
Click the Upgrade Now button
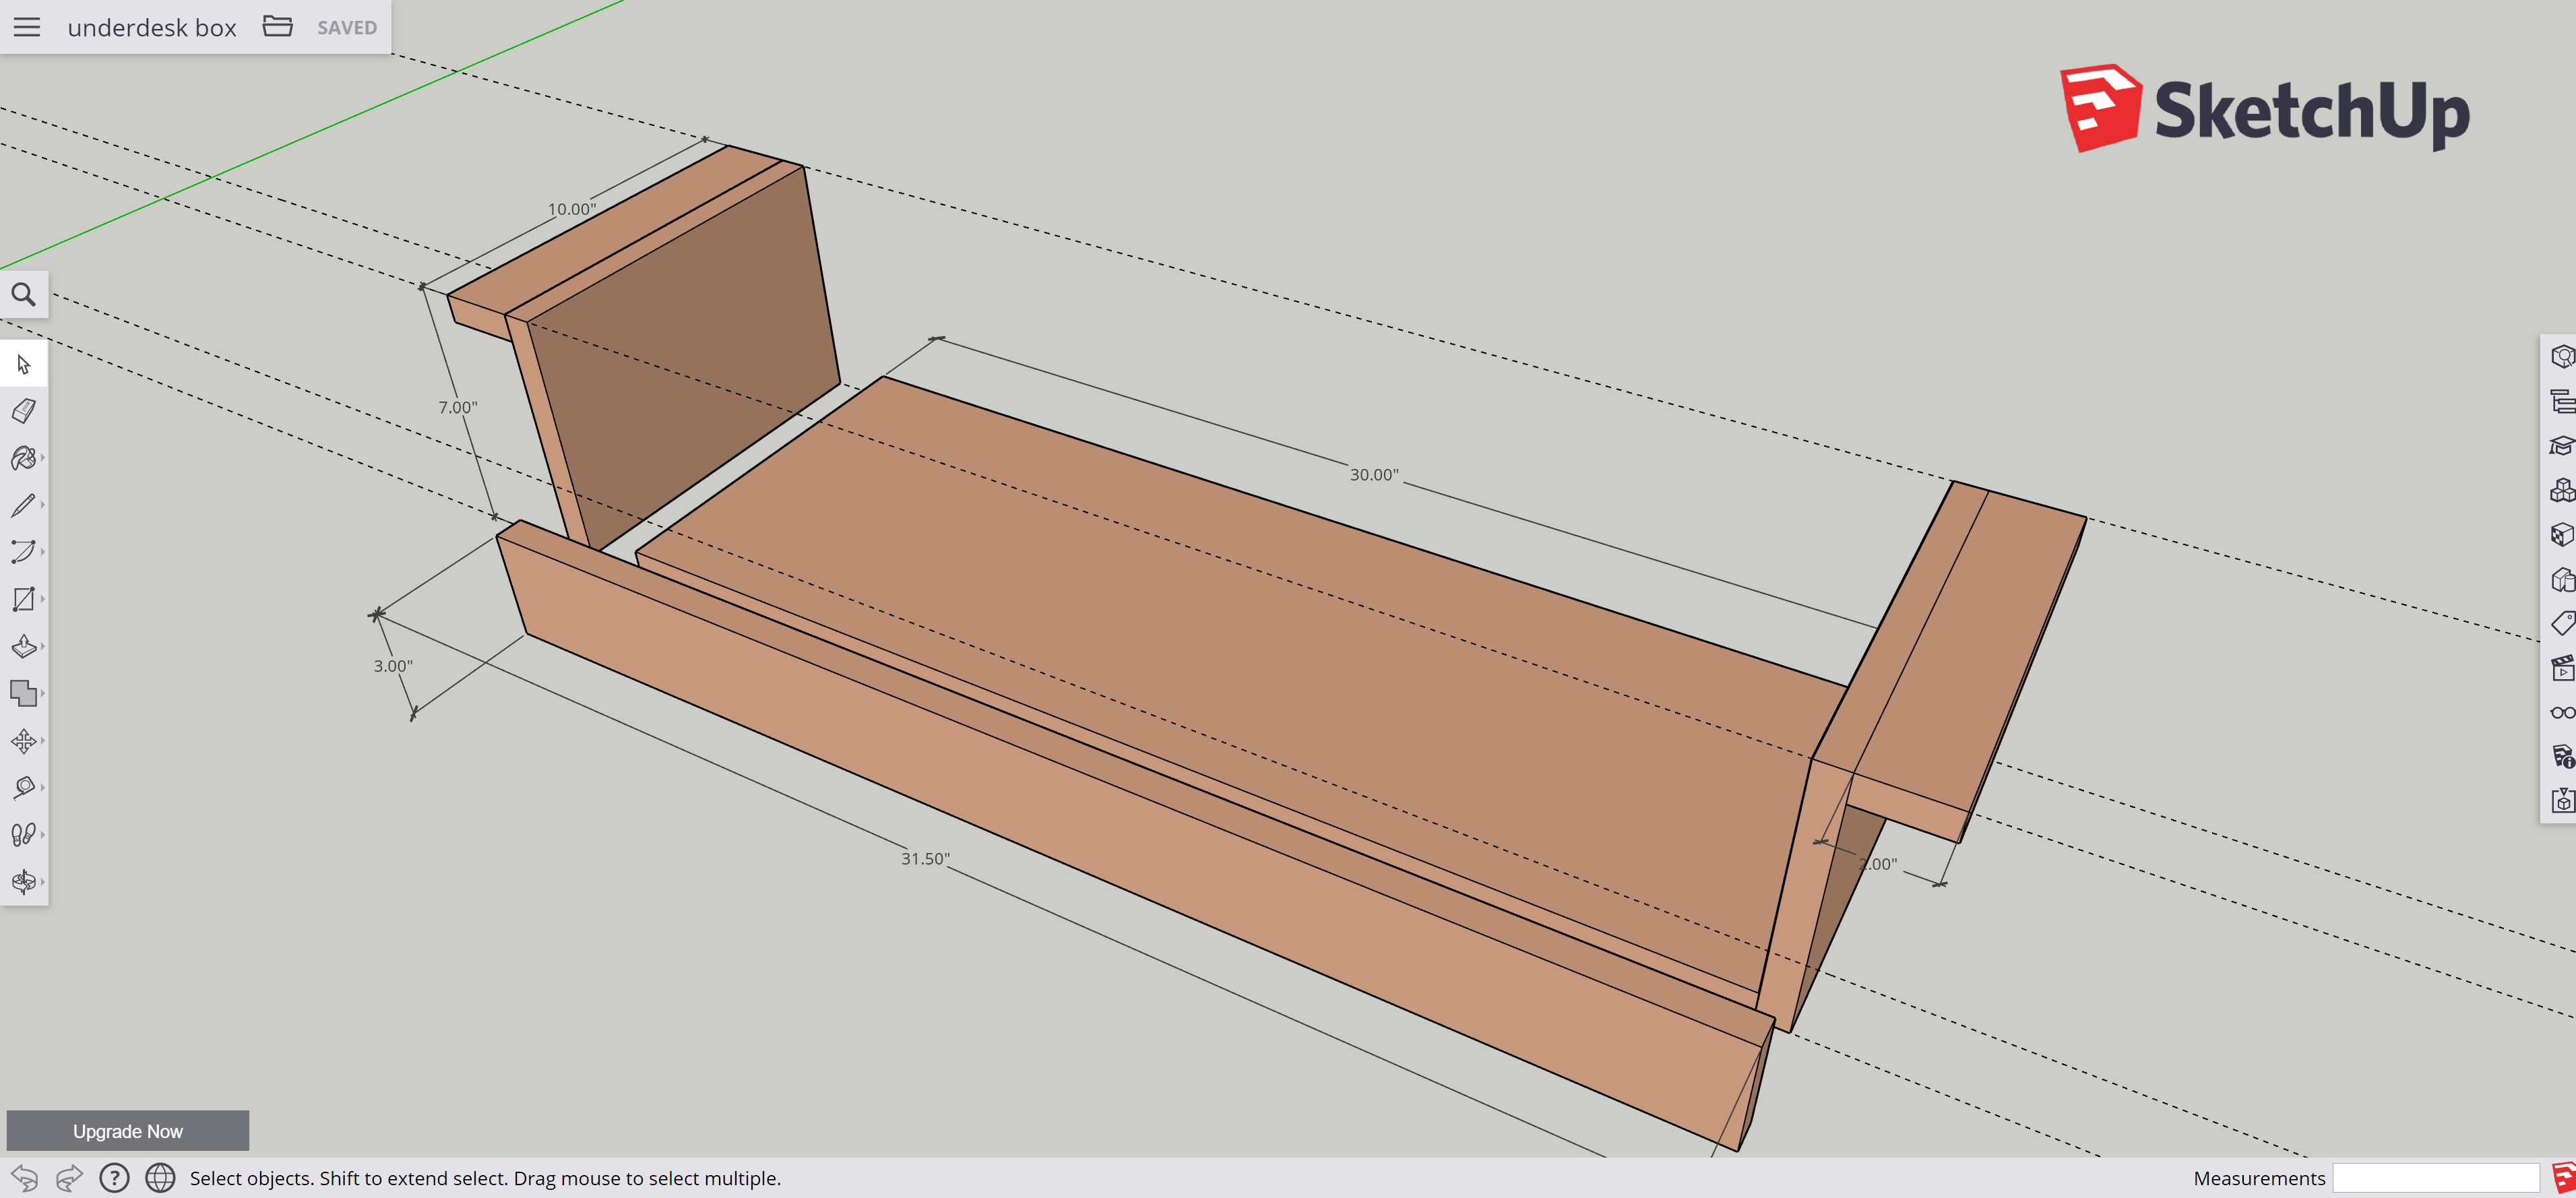coord(127,1131)
